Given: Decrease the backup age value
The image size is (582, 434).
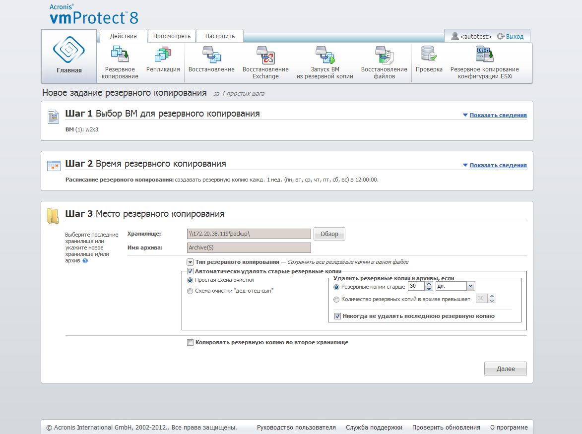Looking at the screenshot, I should coord(429,288).
